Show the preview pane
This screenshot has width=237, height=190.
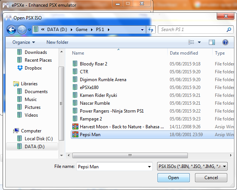coord(212,42)
